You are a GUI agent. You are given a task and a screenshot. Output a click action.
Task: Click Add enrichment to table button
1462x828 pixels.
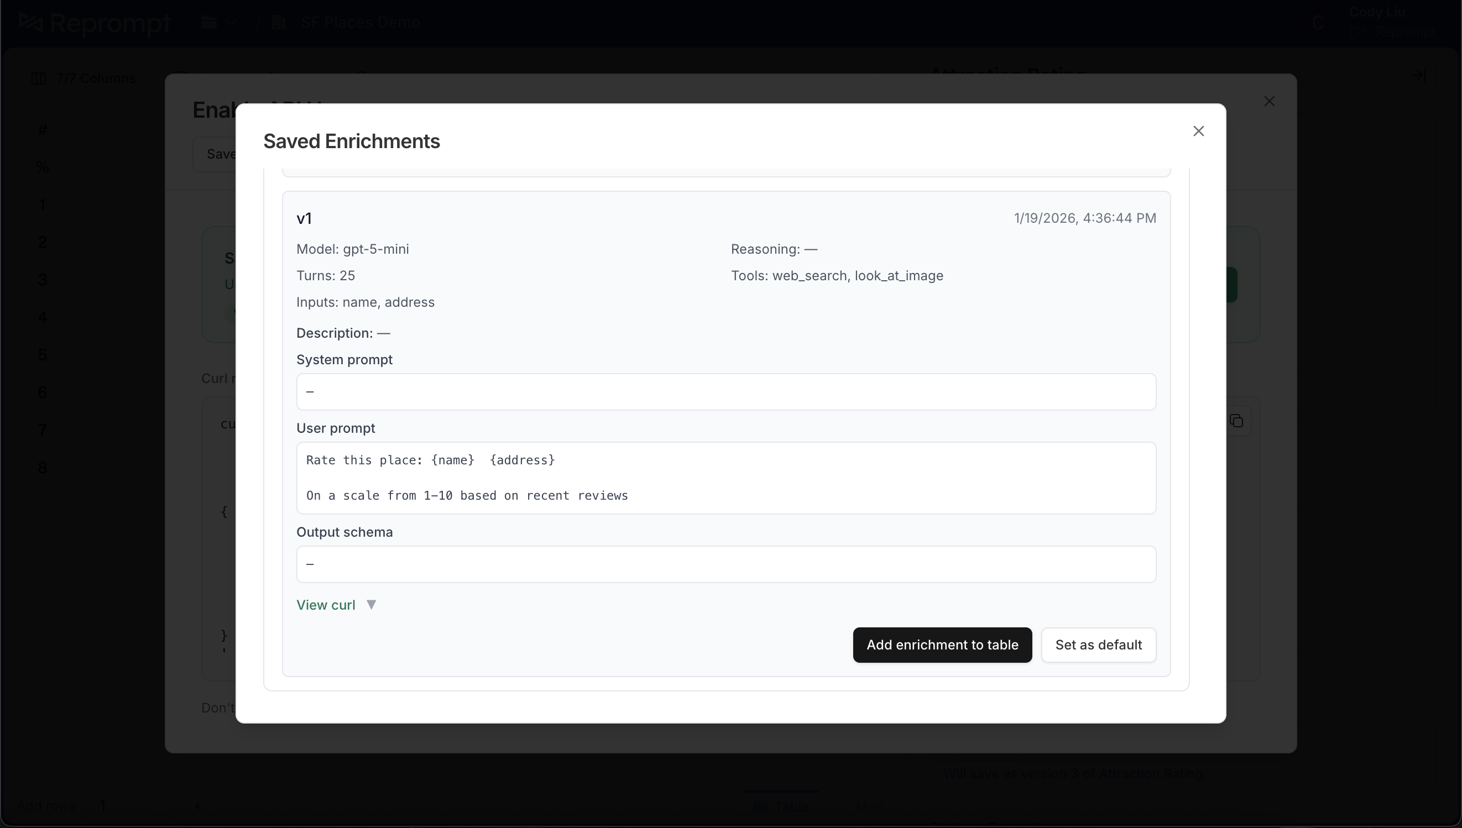(942, 645)
